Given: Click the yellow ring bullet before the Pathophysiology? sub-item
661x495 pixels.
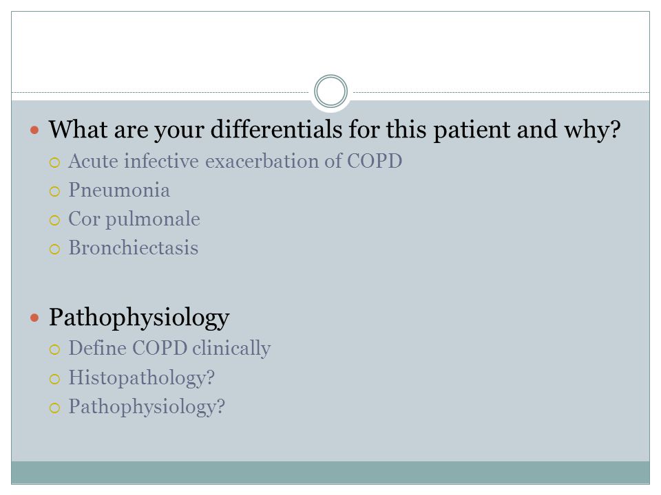Looking at the screenshot, I should pyautogui.click(x=55, y=408).
